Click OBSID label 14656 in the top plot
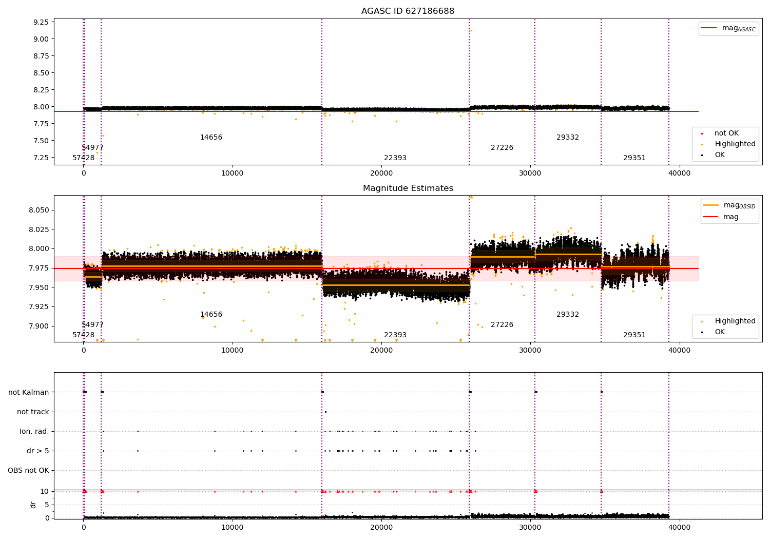 coord(211,138)
